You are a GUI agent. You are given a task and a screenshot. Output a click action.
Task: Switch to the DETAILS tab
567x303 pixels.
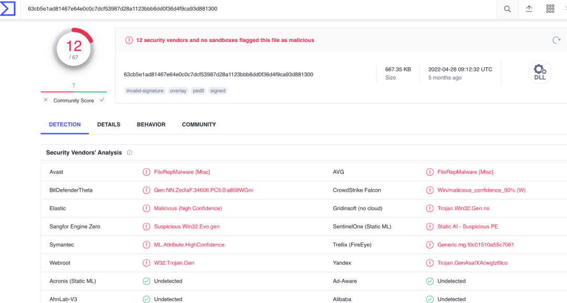(109, 124)
